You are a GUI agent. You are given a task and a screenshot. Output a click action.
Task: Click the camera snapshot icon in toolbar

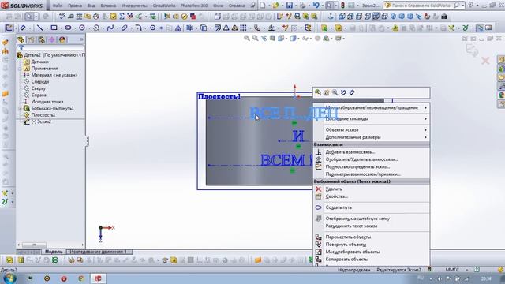click(x=444, y=17)
